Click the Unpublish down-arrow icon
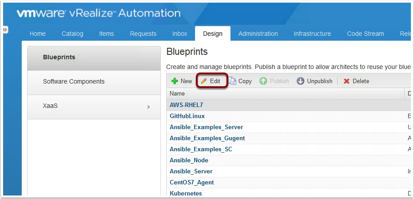Screen dimensions: 414x199 301,81
